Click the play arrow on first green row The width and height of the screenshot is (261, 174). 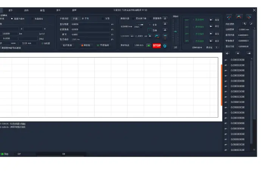(x=211, y=20)
